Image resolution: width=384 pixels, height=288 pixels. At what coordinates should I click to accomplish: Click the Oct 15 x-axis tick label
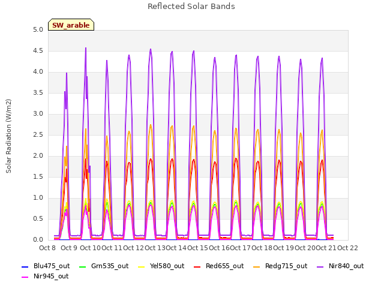[x=197, y=248]
